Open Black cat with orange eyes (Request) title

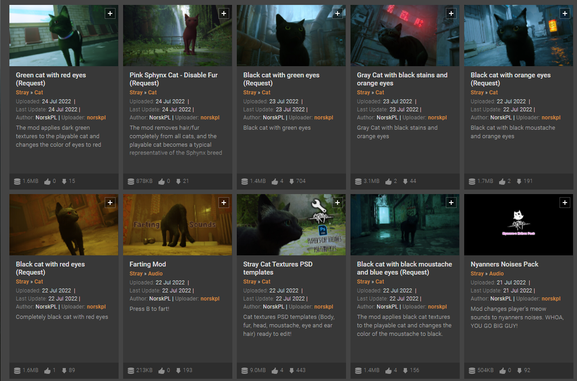click(x=511, y=79)
